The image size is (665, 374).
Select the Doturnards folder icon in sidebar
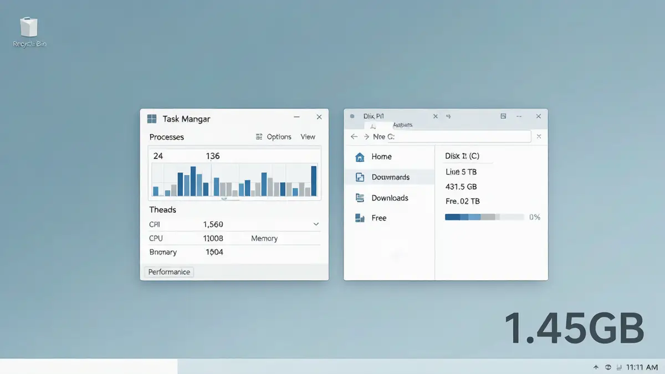pyautogui.click(x=360, y=177)
